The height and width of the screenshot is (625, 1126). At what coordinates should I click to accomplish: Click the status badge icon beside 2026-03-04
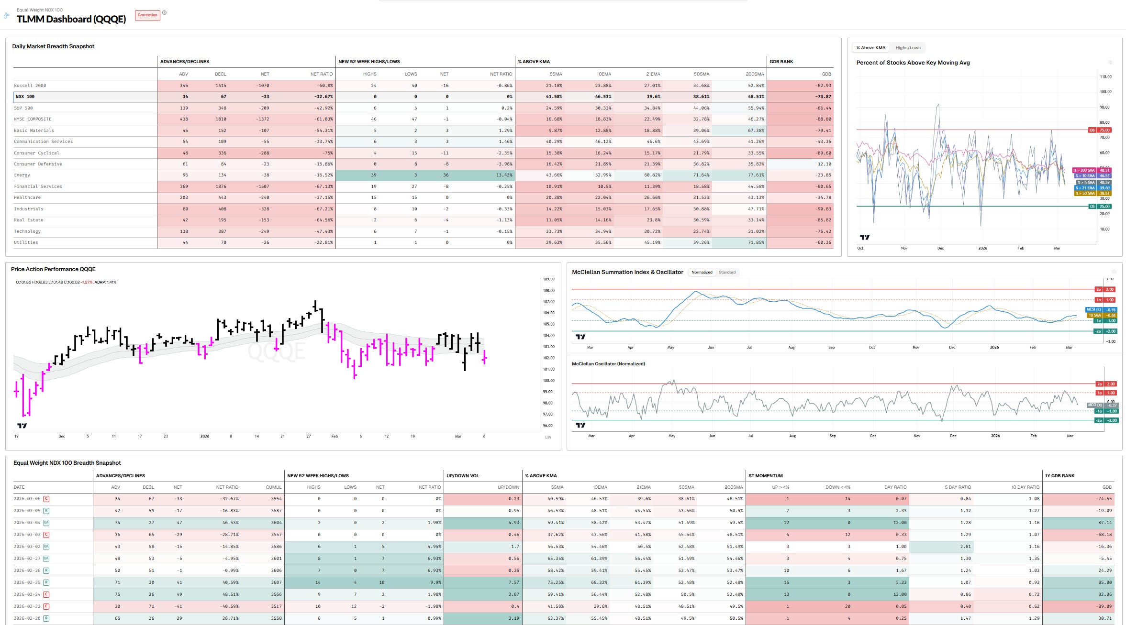tap(46, 523)
